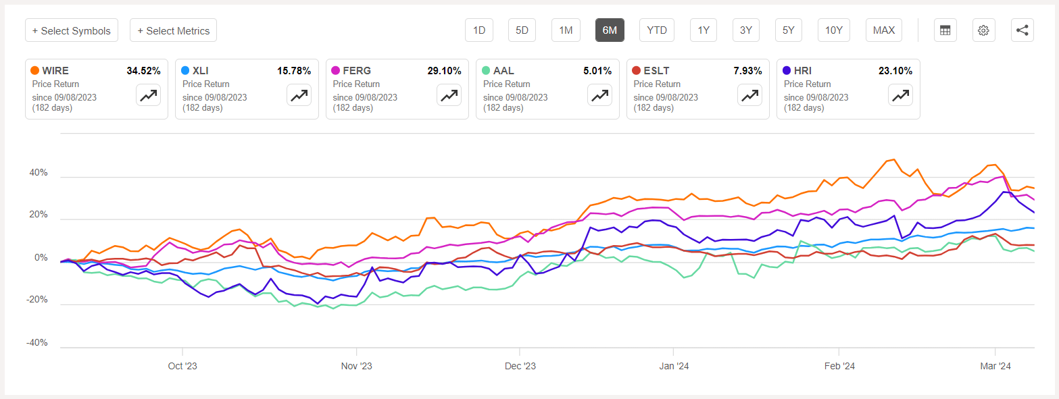This screenshot has height=399, width=1059.
Task: Open the FERG sparkline chart icon
Action: click(449, 95)
